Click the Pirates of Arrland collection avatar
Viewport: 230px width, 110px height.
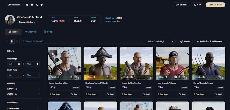(x=10, y=20)
